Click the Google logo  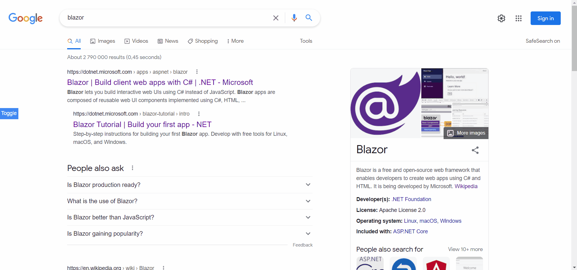click(x=26, y=18)
